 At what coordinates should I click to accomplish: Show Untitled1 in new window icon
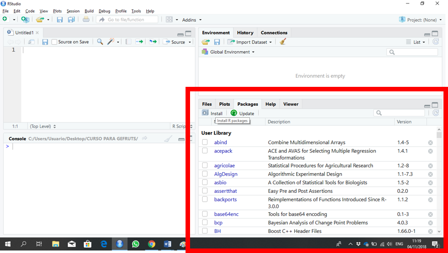click(x=31, y=42)
